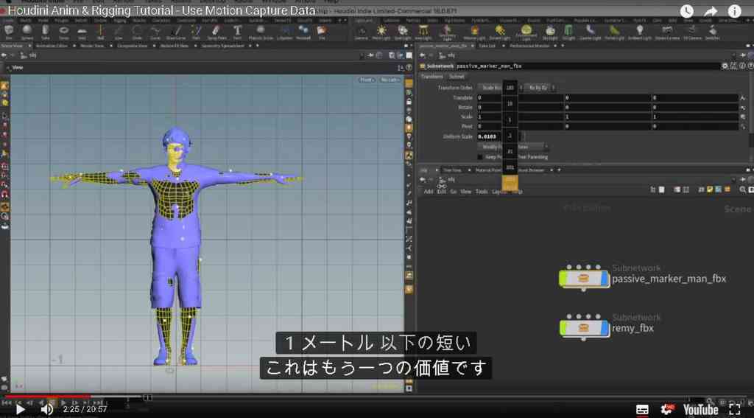Add a Stereo Camera from shelf
Screen dimensions: 754x418
[666, 32]
